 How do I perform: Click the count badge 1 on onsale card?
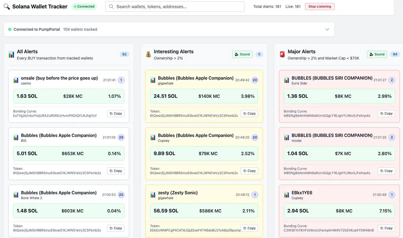[x=121, y=80]
